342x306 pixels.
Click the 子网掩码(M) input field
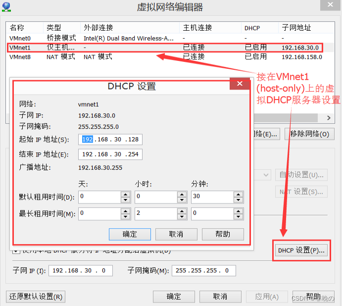[204, 271]
